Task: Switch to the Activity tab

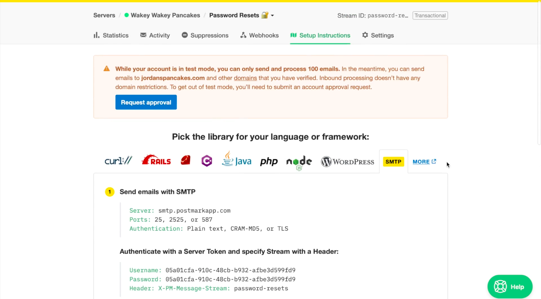Action: 155,35
